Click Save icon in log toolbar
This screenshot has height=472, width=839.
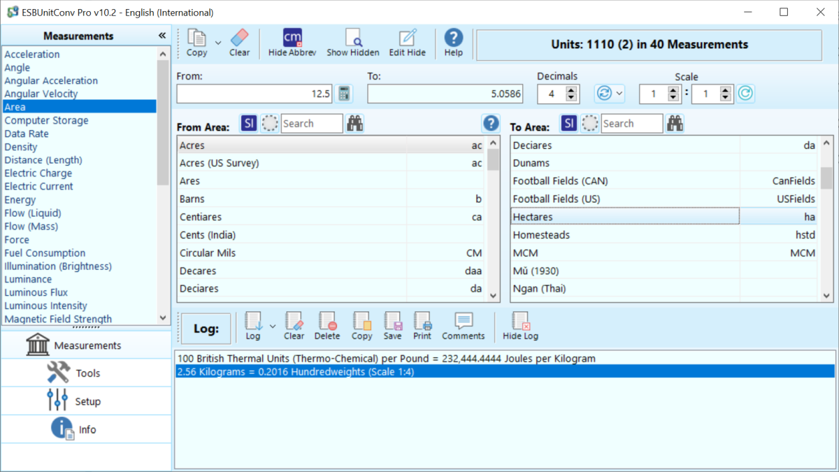[393, 327]
